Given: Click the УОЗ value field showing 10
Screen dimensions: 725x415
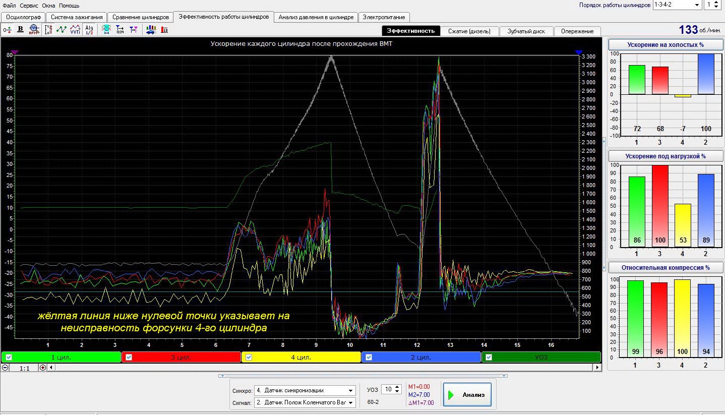Looking at the screenshot, I should tap(389, 390).
